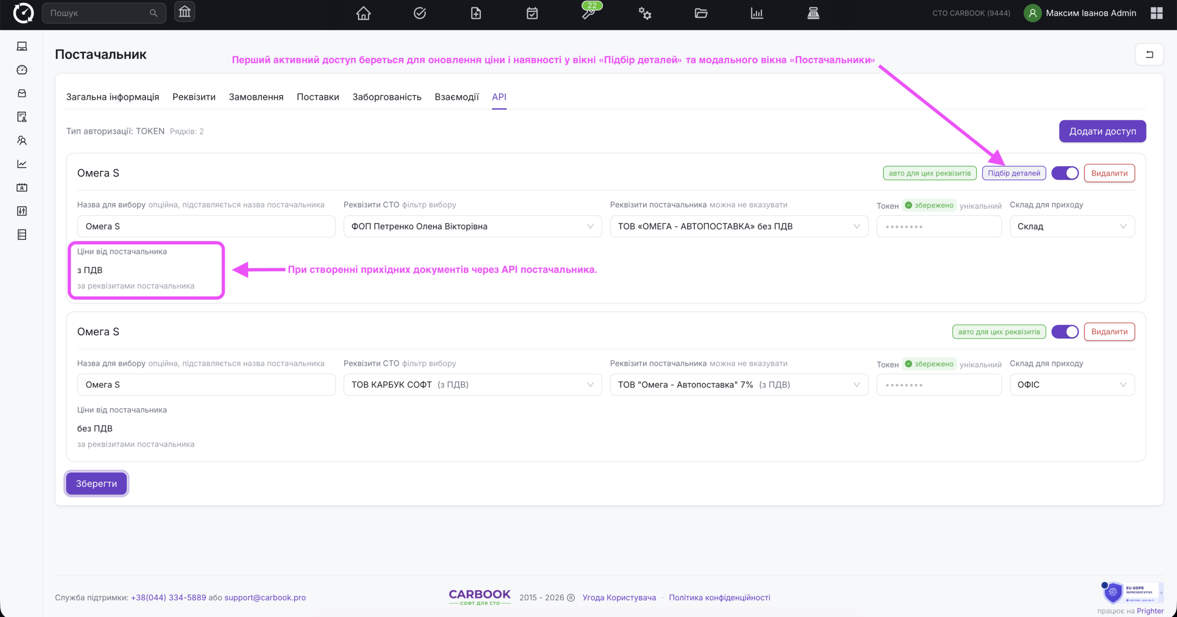Click the wrench icon with badge 22
The width and height of the screenshot is (1177, 617).
coord(588,13)
